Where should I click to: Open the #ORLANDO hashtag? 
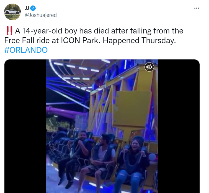coord(26,50)
